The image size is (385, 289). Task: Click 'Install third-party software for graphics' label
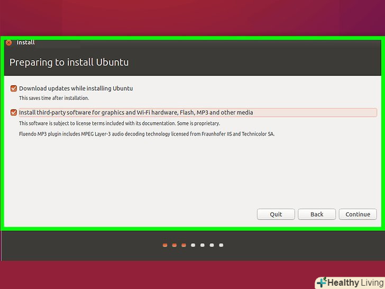click(x=136, y=112)
